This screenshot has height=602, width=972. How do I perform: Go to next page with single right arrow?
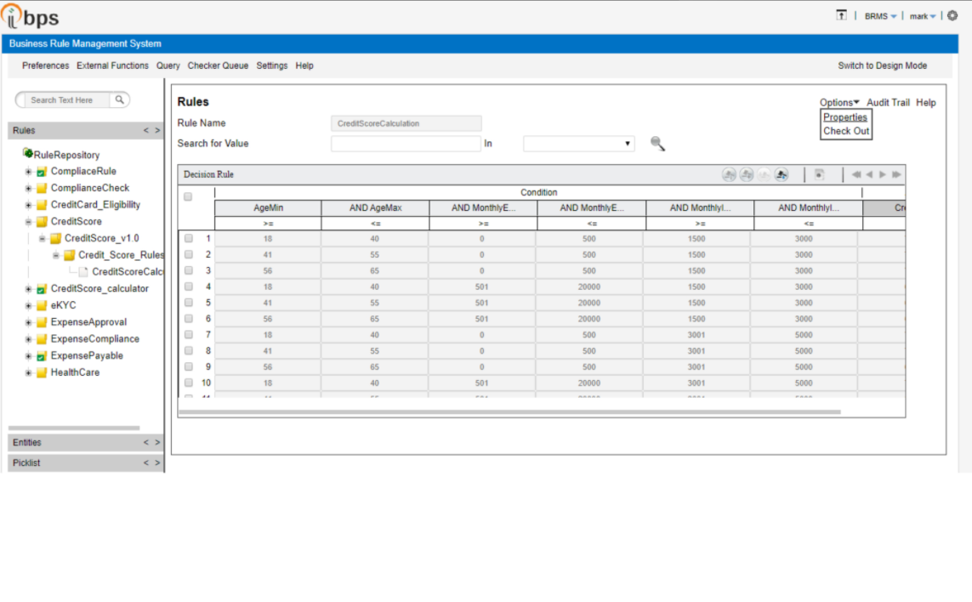(x=882, y=175)
